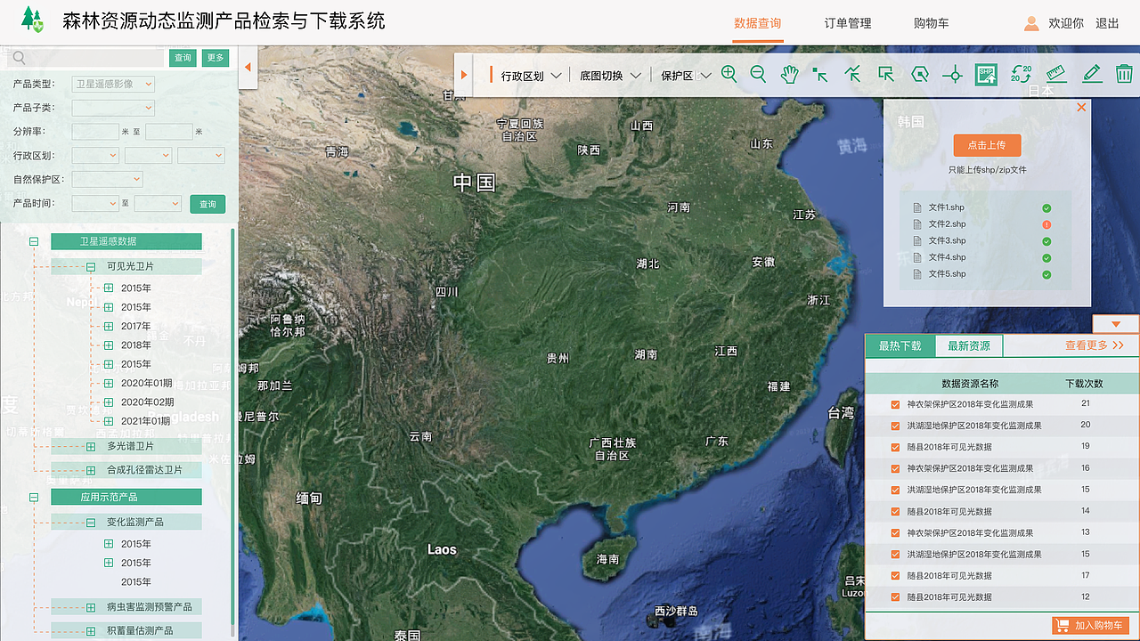Open the 产品时间 start date dropdown
The height and width of the screenshot is (641, 1140).
[95, 203]
